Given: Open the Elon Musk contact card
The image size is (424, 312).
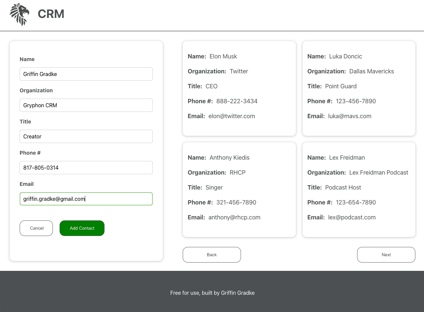Looking at the screenshot, I should coord(239,88).
